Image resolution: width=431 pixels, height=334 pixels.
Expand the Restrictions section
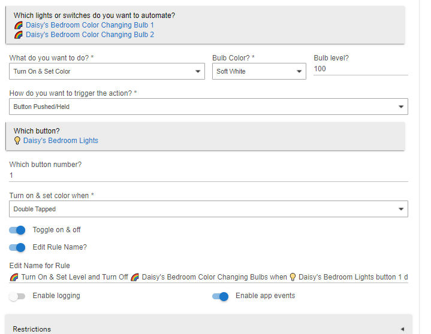pyautogui.click(x=209, y=329)
